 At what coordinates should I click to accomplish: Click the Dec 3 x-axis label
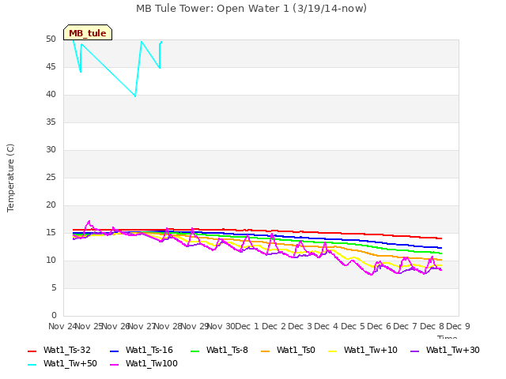tap(300, 326)
